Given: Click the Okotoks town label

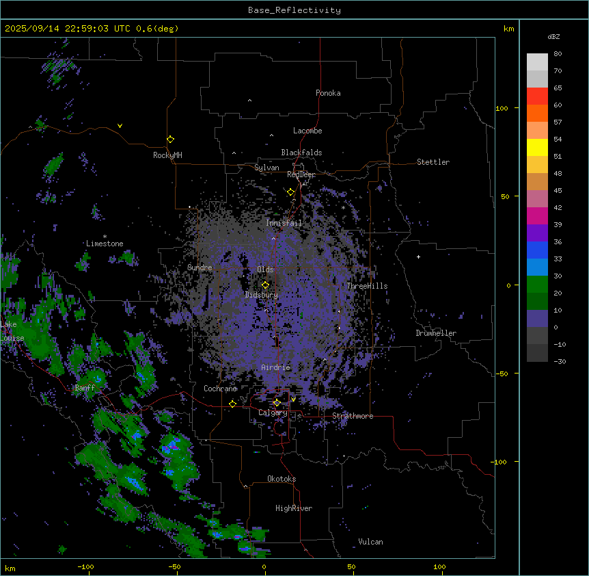Looking at the screenshot, I should click(x=282, y=479).
